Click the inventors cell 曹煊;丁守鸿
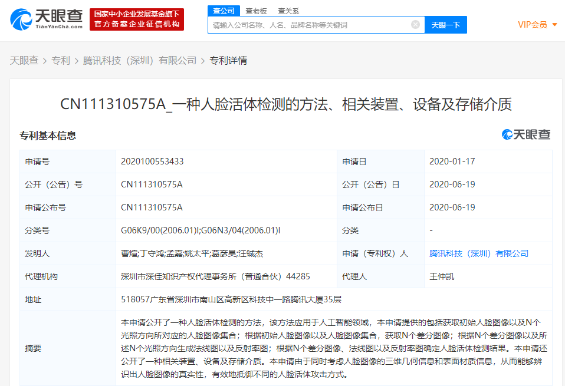565x386 pixels. (192, 253)
